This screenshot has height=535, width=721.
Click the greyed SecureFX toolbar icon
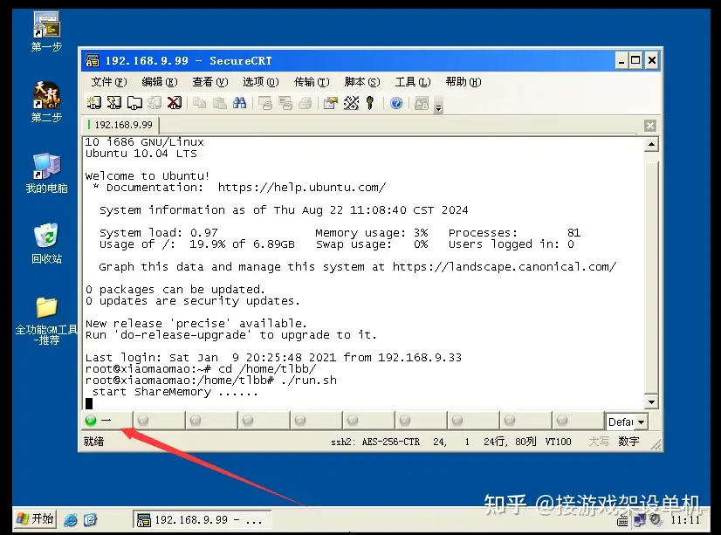(422, 102)
